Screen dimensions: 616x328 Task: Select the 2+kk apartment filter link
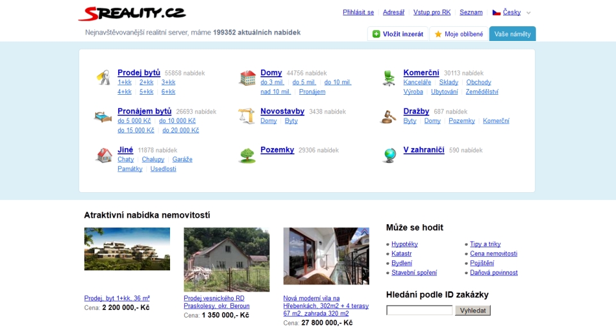tap(146, 83)
